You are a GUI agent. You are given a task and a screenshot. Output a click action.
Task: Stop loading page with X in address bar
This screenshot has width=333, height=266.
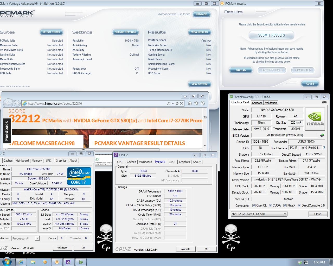pyautogui.click(x=182, y=103)
